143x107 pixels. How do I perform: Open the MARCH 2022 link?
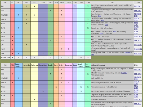tap(137, 78)
